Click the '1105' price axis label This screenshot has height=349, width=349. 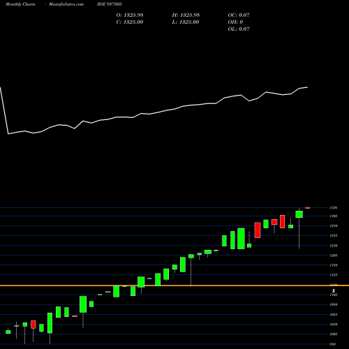pos(334,295)
